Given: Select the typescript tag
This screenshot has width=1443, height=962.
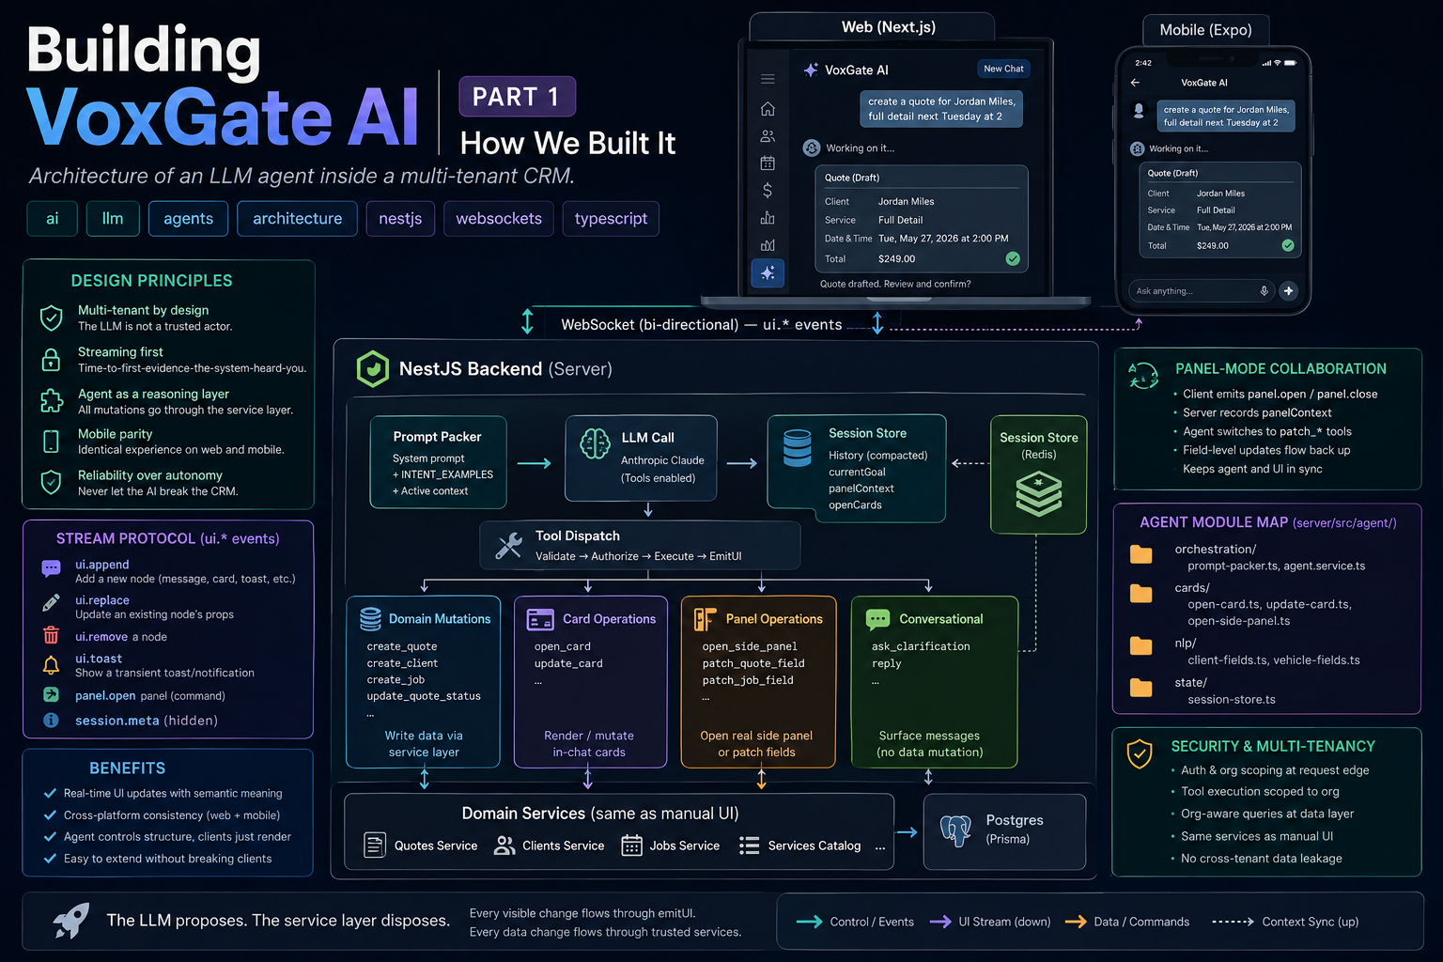Looking at the screenshot, I should pyautogui.click(x=611, y=218).
